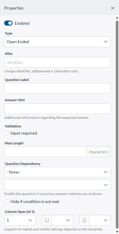
Task: Click the 'Additional information regarding the expected answer.' text
Action: [47, 118]
